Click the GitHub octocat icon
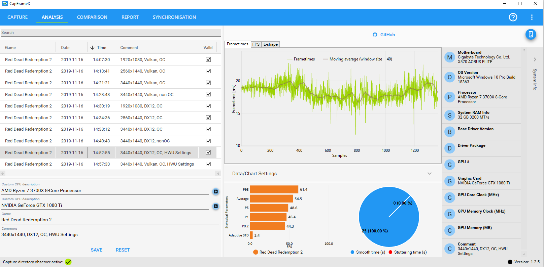Viewport: 544px width, 267px height. [375, 35]
